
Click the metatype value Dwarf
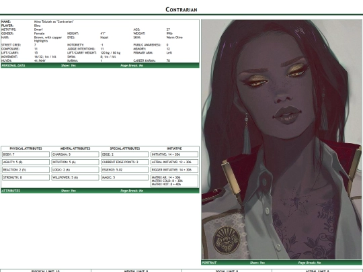[38, 30]
